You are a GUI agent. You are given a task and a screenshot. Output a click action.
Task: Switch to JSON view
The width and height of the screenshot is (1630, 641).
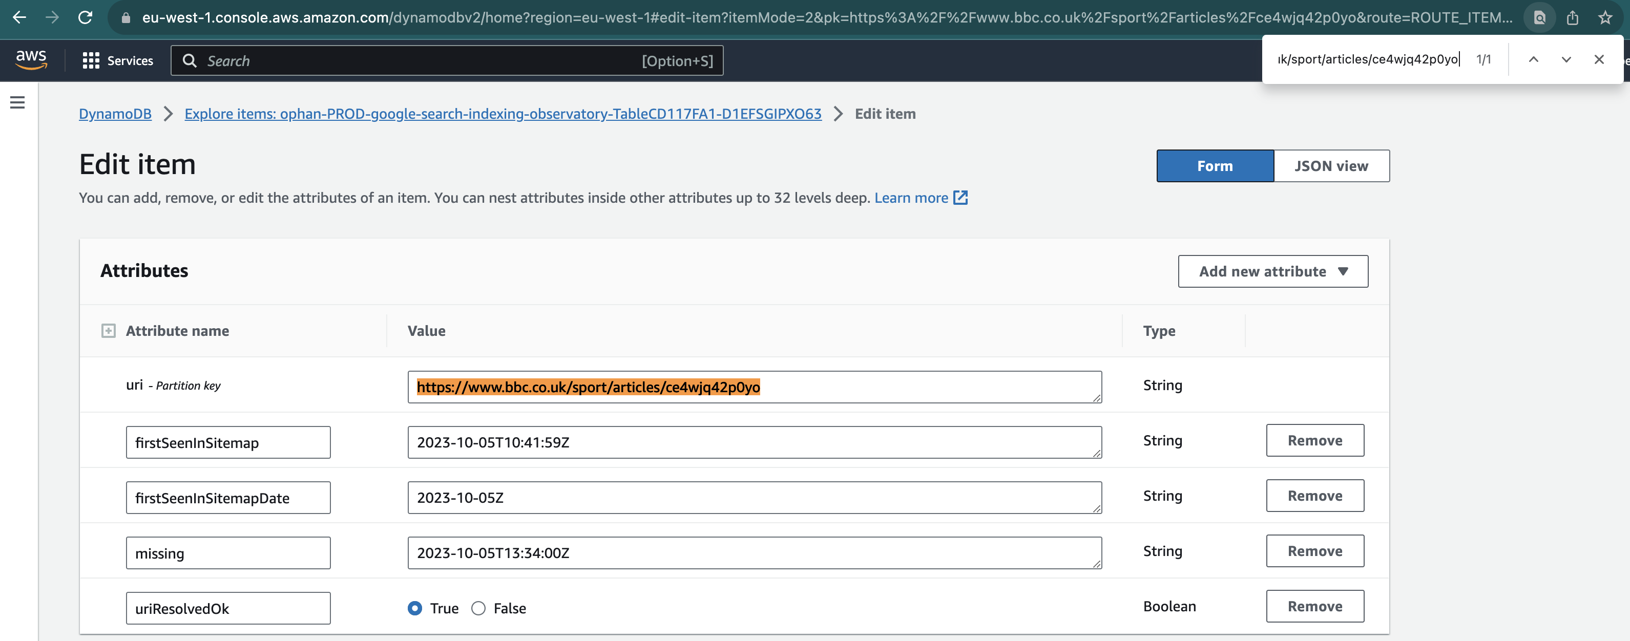pyautogui.click(x=1331, y=165)
